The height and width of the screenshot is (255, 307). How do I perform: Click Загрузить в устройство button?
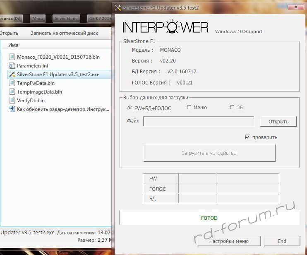click(x=209, y=153)
